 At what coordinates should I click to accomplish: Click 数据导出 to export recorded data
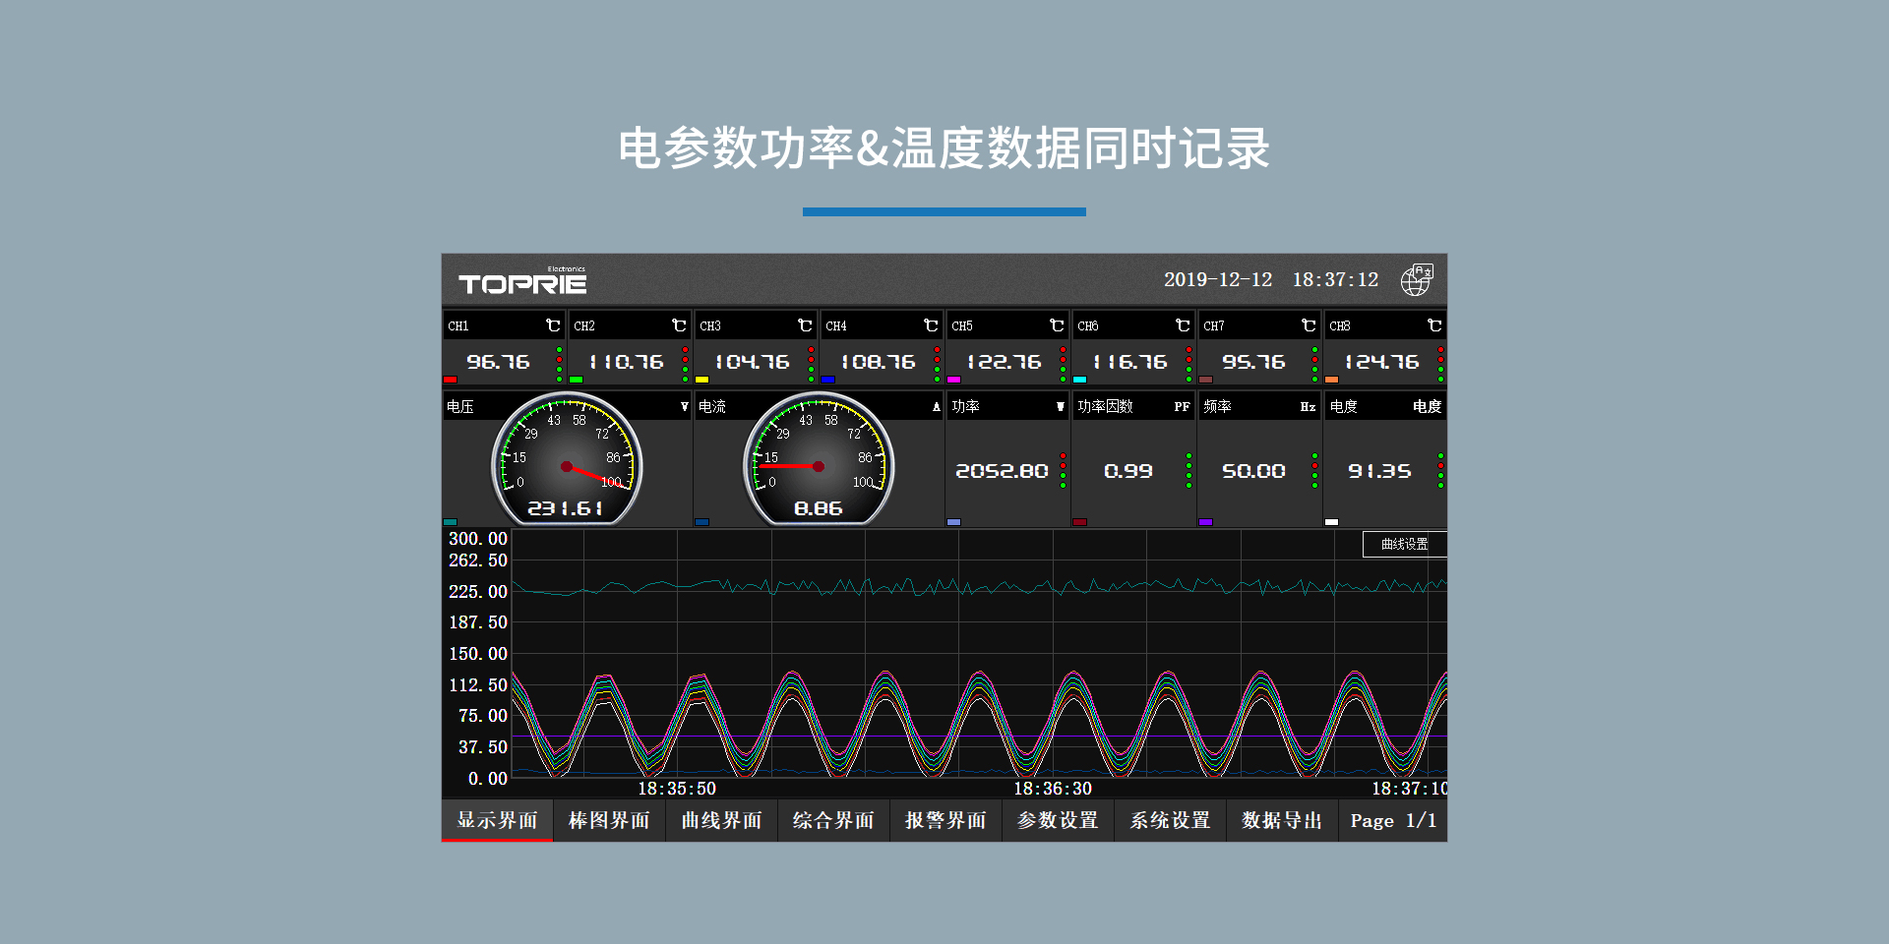click(x=1282, y=820)
